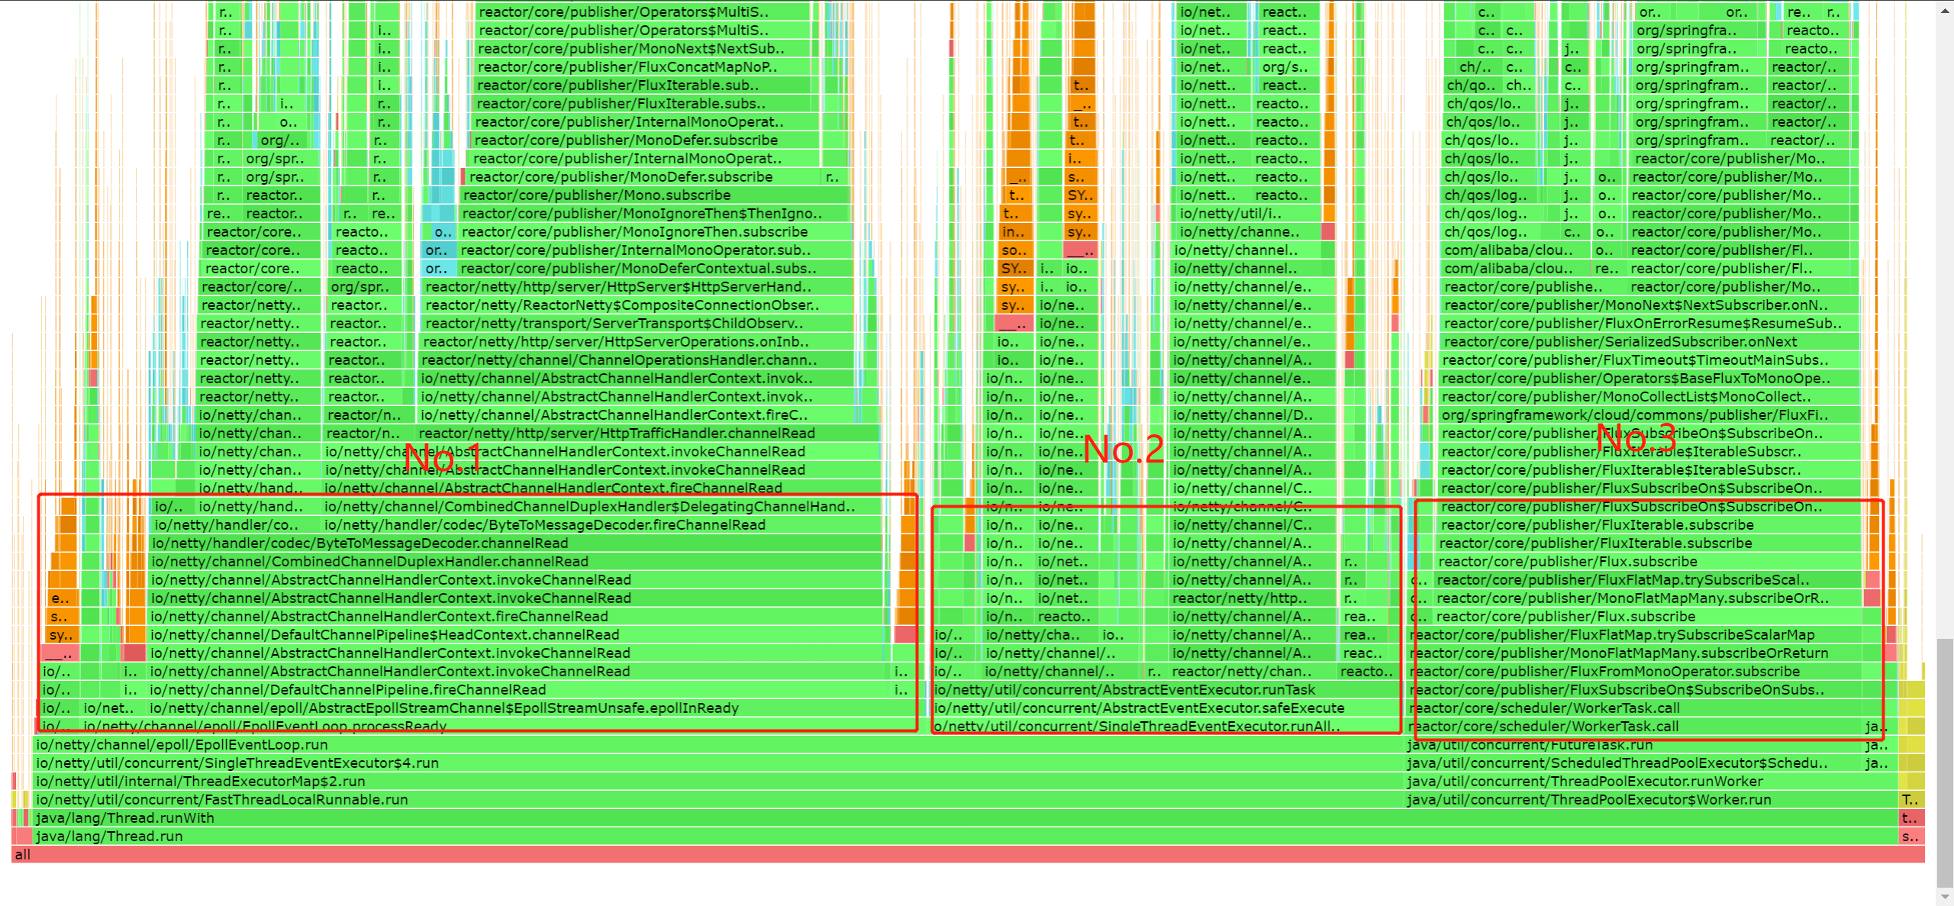Screen dimensions: 1954x906
Task: Zoom into SerializedSubscriber.onNext frame
Action: pos(1649,341)
